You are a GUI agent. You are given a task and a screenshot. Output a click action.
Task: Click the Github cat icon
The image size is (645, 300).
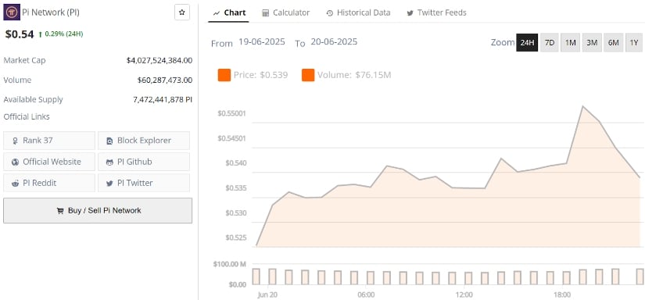click(109, 162)
